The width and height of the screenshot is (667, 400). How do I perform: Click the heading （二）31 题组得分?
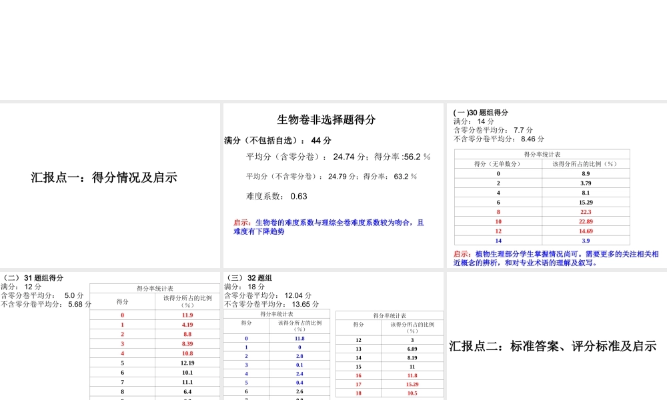tap(32, 278)
